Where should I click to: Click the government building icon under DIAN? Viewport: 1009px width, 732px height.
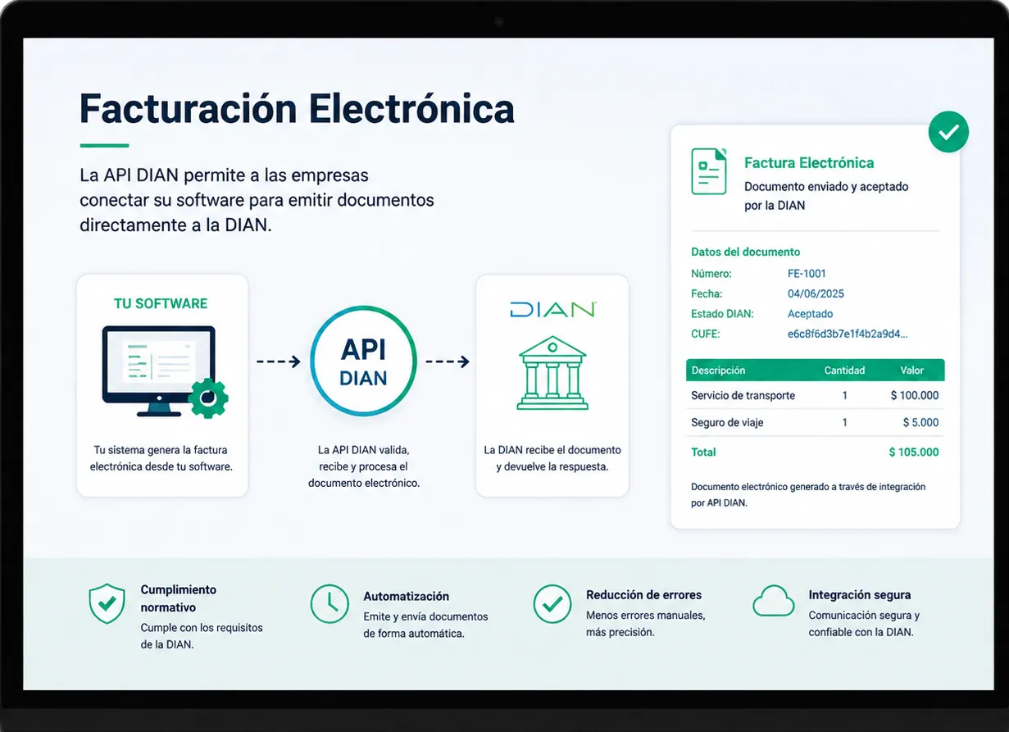552,372
